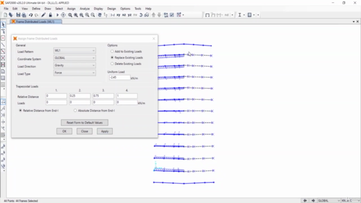Click the Save model icon
This screenshot has width=361, height=203.
[x=18, y=15]
